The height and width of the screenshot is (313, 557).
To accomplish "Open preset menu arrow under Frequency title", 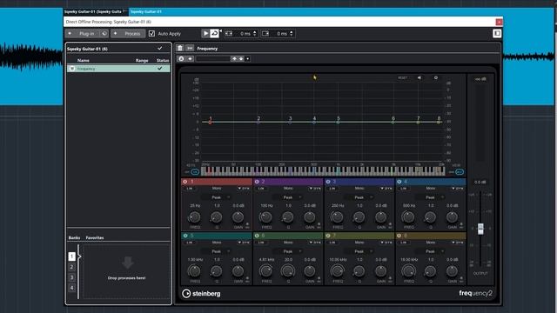I will tap(247, 58).
